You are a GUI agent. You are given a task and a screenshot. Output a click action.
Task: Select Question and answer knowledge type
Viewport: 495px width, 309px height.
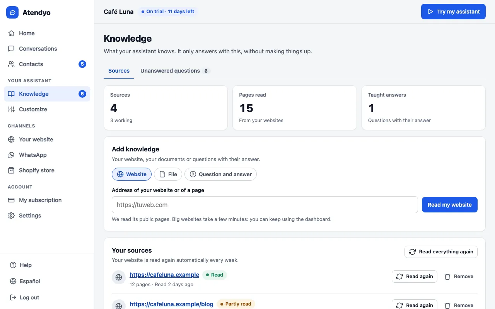point(220,174)
